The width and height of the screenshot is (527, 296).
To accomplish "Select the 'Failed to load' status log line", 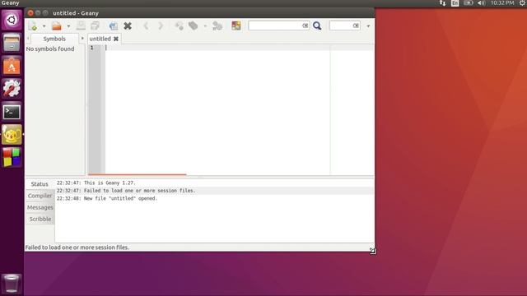I will click(214, 191).
